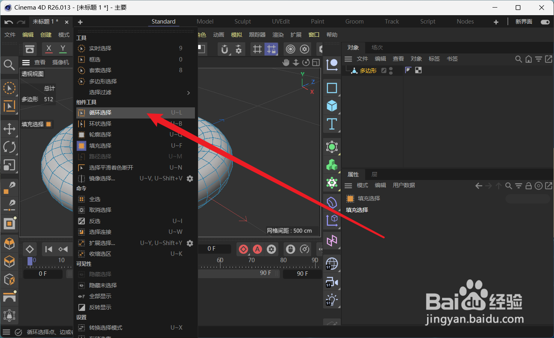Viewport: 554px width, 338px height.
Task: Open a new document tab with plus
Action: pyautogui.click(x=80, y=22)
